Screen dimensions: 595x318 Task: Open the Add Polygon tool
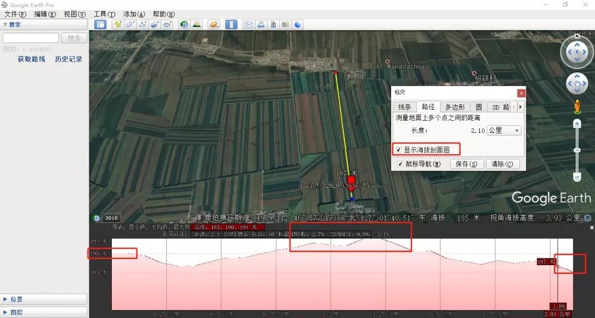[130, 24]
